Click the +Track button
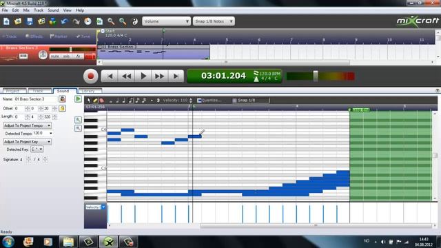Image resolution: width=441 pixels, height=248 pixels. (x=10, y=37)
